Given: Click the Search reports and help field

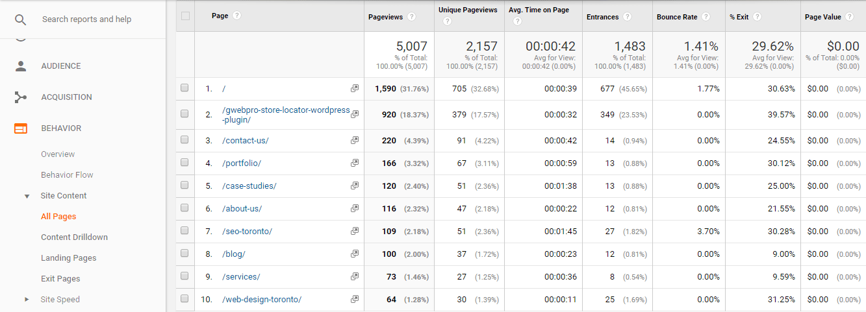Looking at the screenshot, I should [x=86, y=19].
